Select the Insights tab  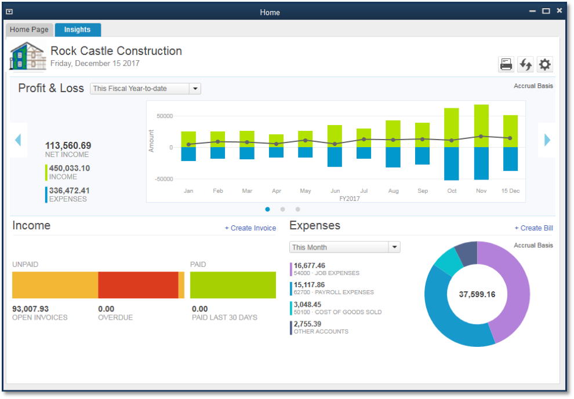click(x=78, y=30)
